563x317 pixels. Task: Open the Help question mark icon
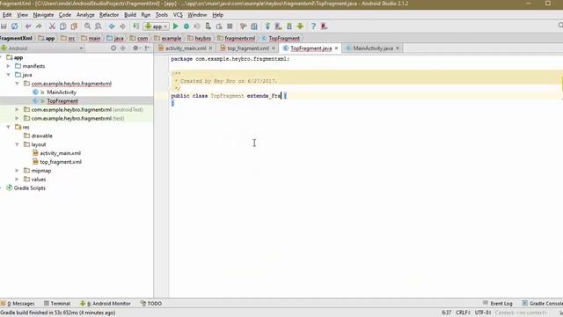[x=313, y=26]
